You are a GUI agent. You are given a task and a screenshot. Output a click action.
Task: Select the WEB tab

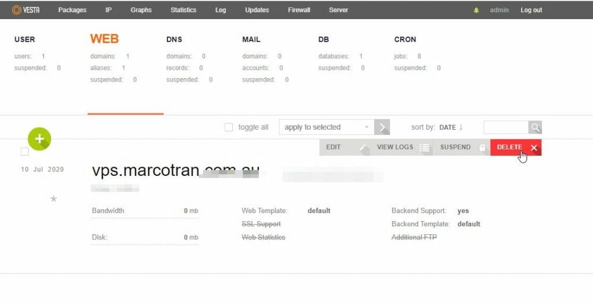(104, 39)
